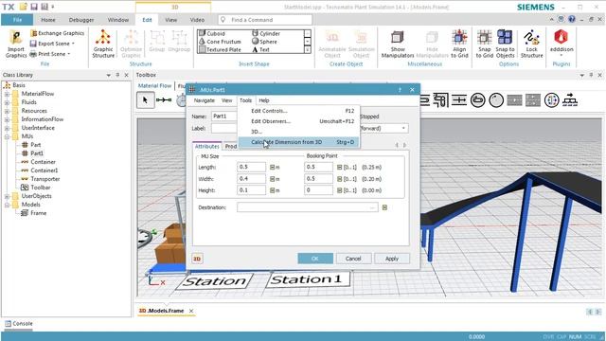Expand the InformationFlow folder
Screen dimensions: 606x341
(x=7, y=119)
